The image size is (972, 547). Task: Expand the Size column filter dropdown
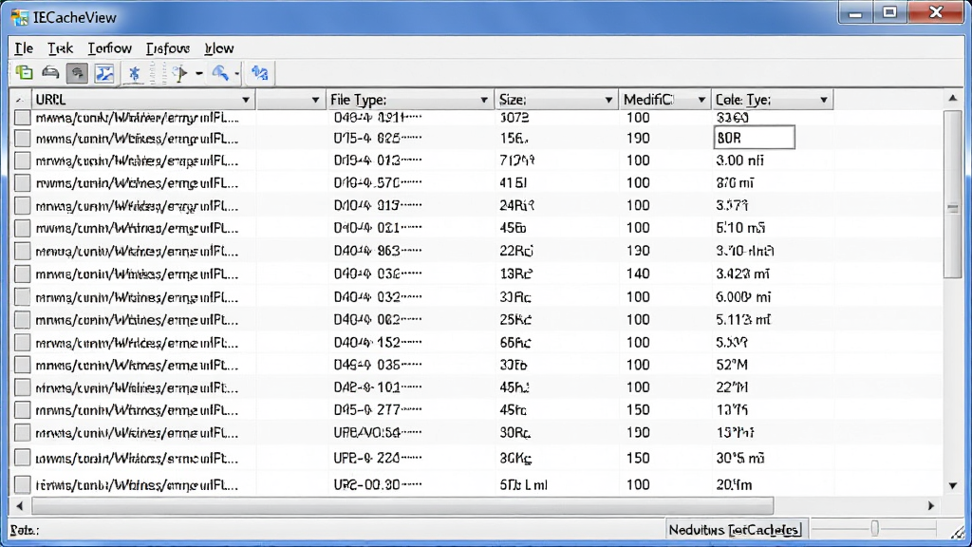click(608, 100)
